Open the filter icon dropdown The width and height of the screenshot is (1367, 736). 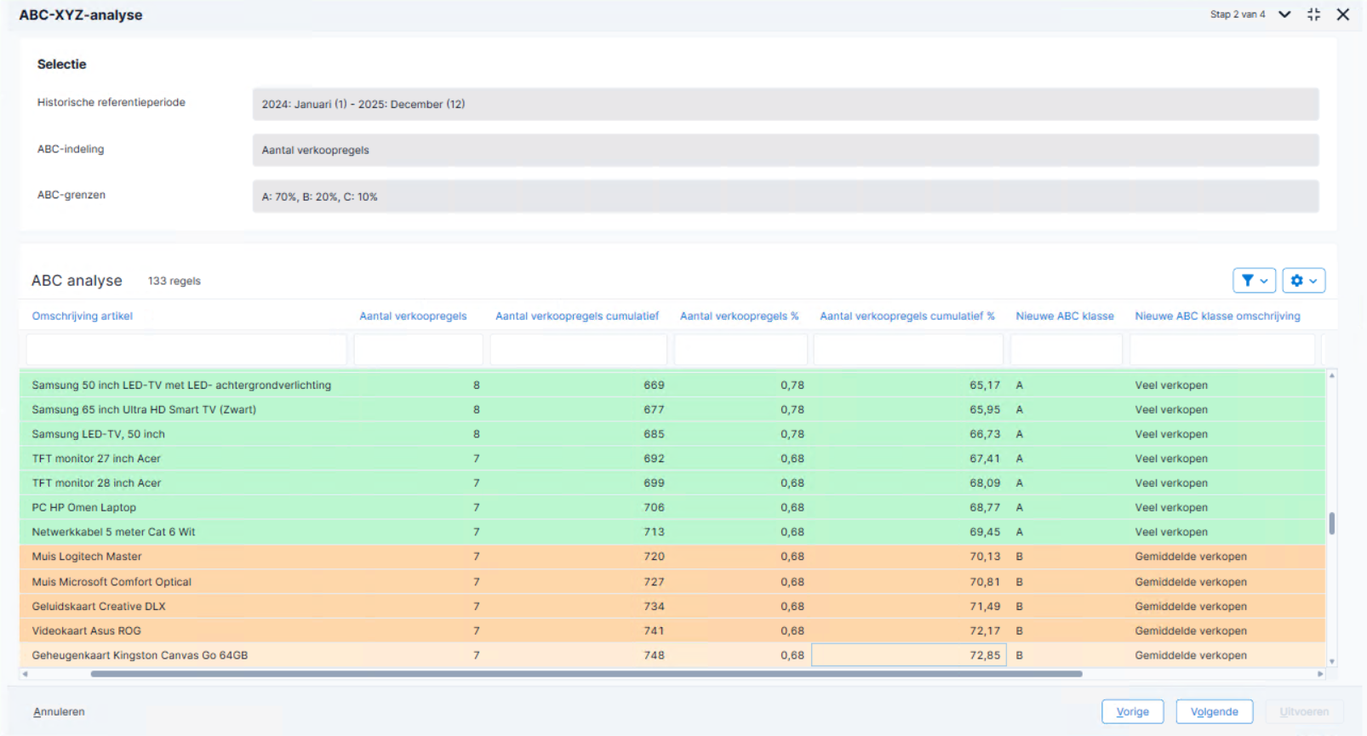[1254, 280]
